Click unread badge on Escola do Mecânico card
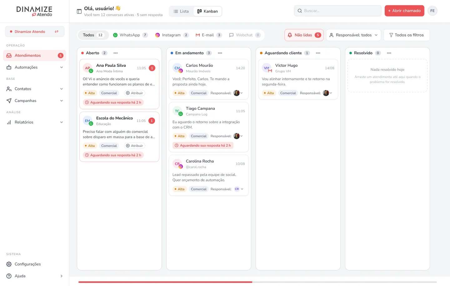Screen dimensions: 450x286 [152, 121]
